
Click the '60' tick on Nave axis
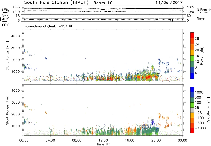189,16
